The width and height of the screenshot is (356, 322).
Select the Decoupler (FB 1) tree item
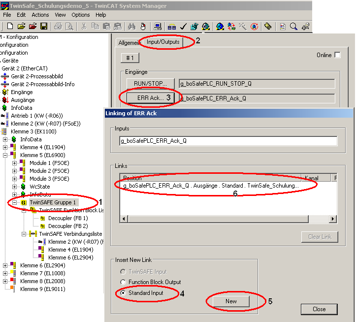coord(68,218)
